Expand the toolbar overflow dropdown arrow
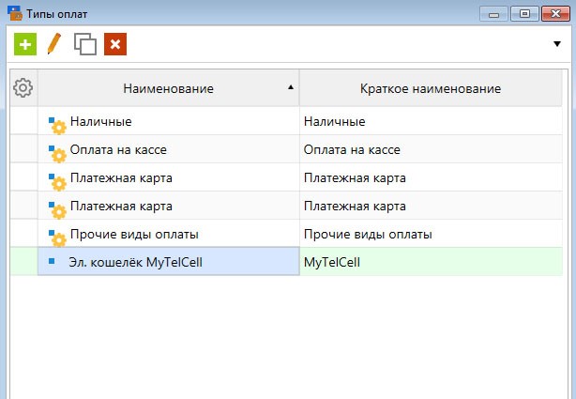This screenshot has width=576, height=399. [557, 44]
